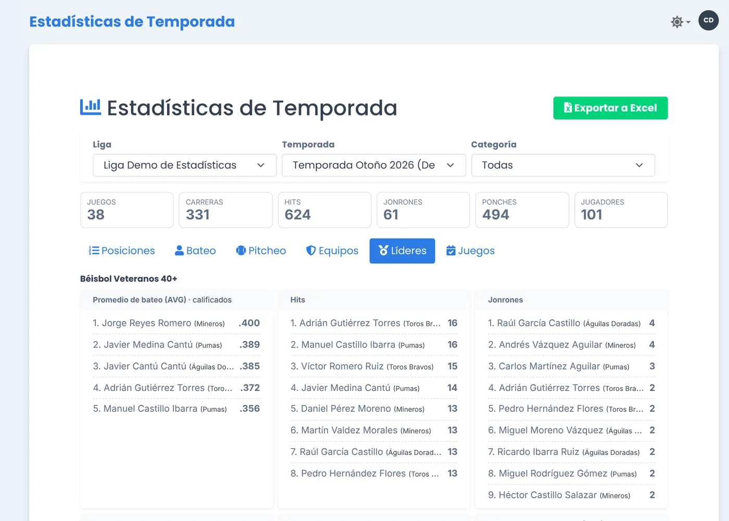The height and width of the screenshot is (521, 729).
Task: Click the Carreras 331 stat card
Action: [x=225, y=210]
